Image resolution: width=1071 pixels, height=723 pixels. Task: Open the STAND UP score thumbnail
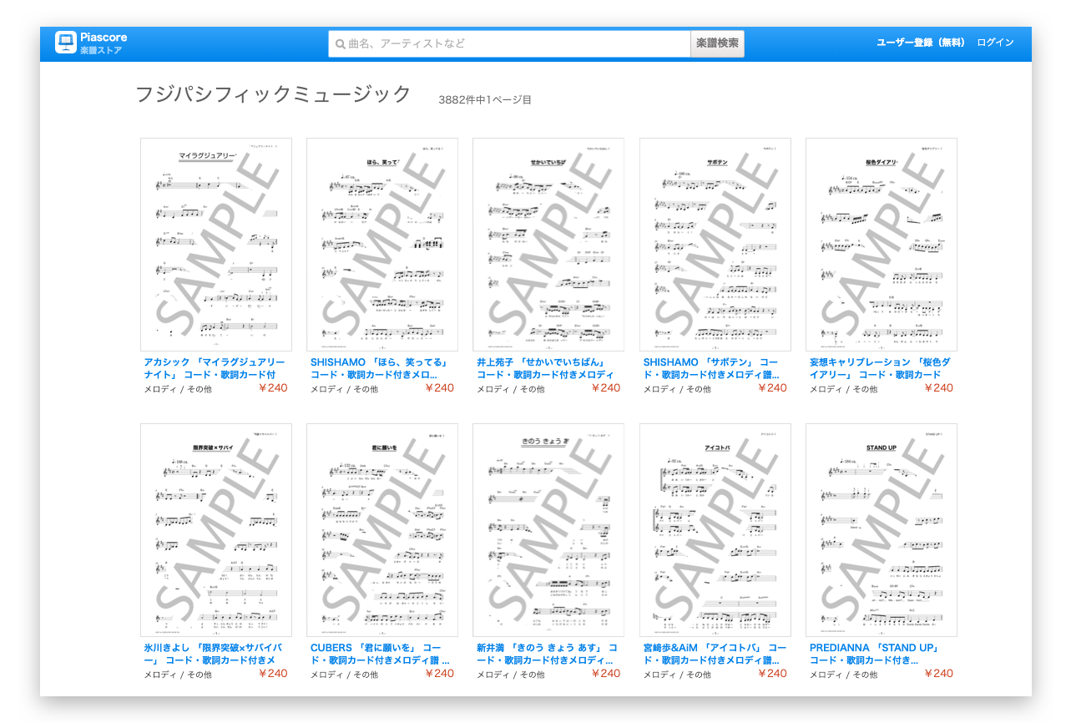(x=882, y=530)
